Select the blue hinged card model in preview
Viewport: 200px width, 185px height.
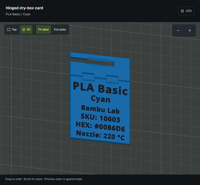click(100, 98)
